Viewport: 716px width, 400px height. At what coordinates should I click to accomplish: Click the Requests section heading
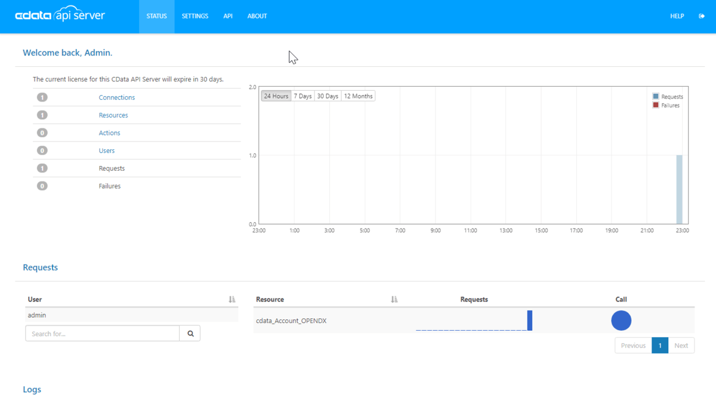pyautogui.click(x=40, y=267)
